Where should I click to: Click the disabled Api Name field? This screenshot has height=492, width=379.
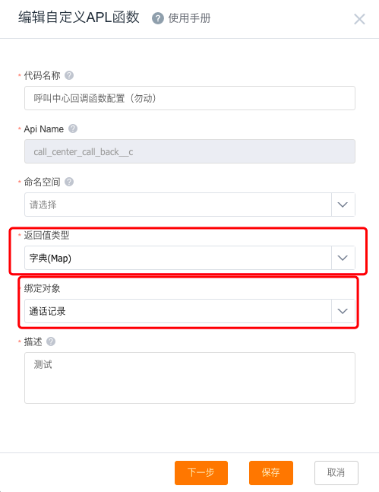pyautogui.click(x=190, y=151)
